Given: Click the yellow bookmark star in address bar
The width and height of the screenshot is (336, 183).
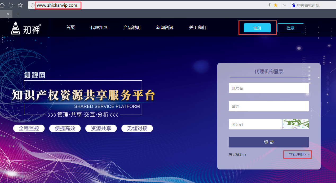Looking at the screenshot, I should click(276, 5).
